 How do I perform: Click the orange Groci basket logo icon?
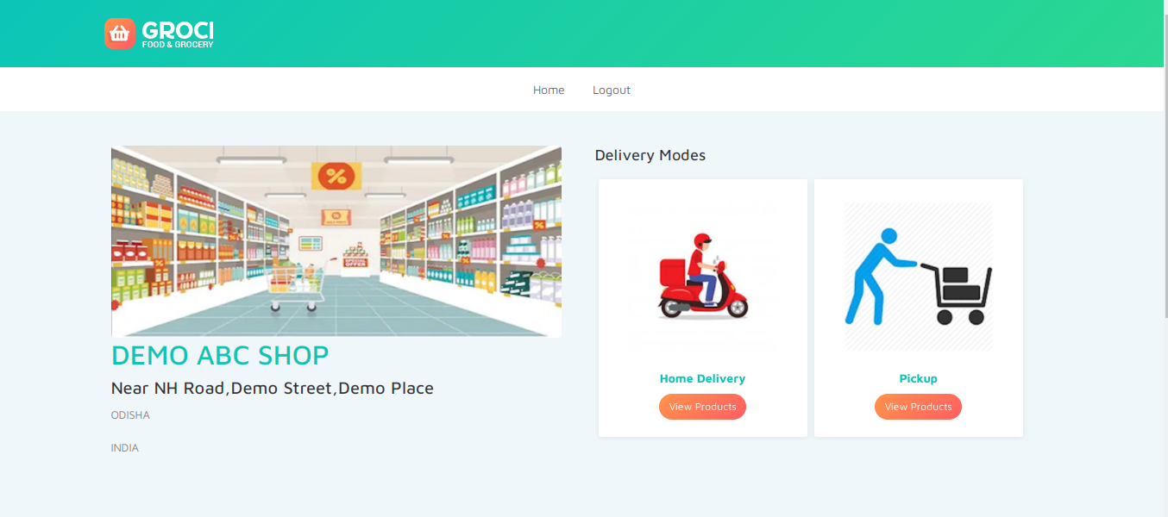[120, 34]
